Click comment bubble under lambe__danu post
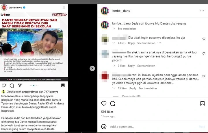This screenshot has width=208, height=133. click(x=113, y=104)
